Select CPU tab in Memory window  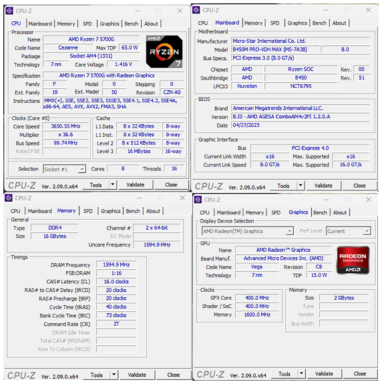coord(15,211)
